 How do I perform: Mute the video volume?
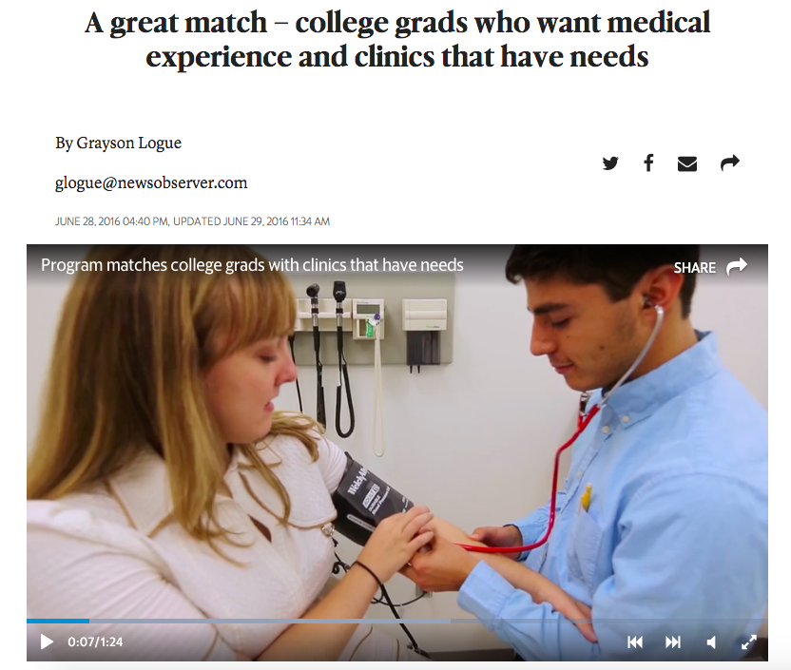(x=711, y=641)
